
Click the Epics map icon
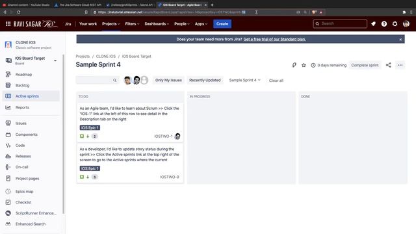click(8, 191)
